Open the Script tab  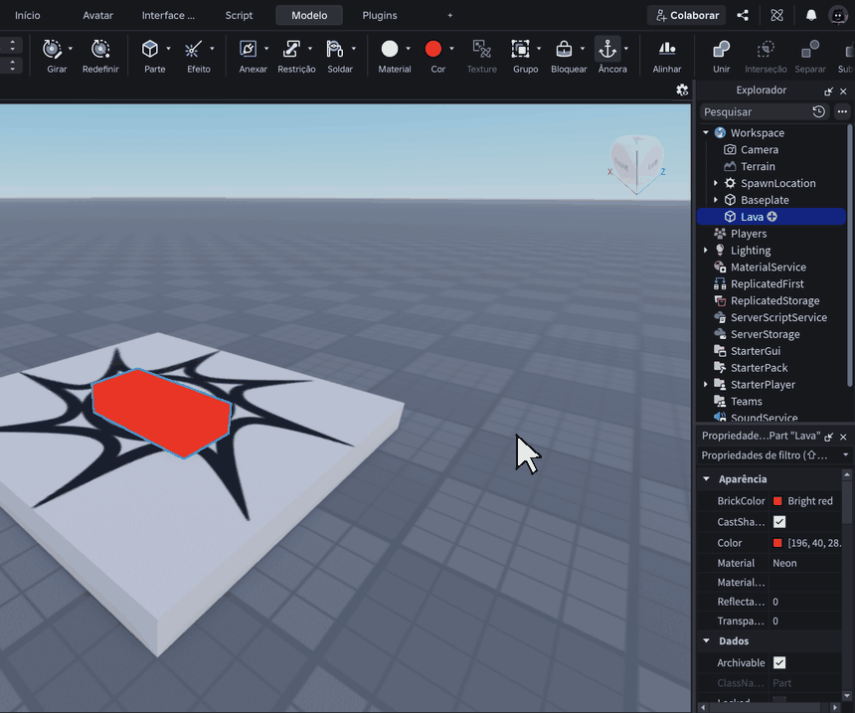tap(239, 15)
